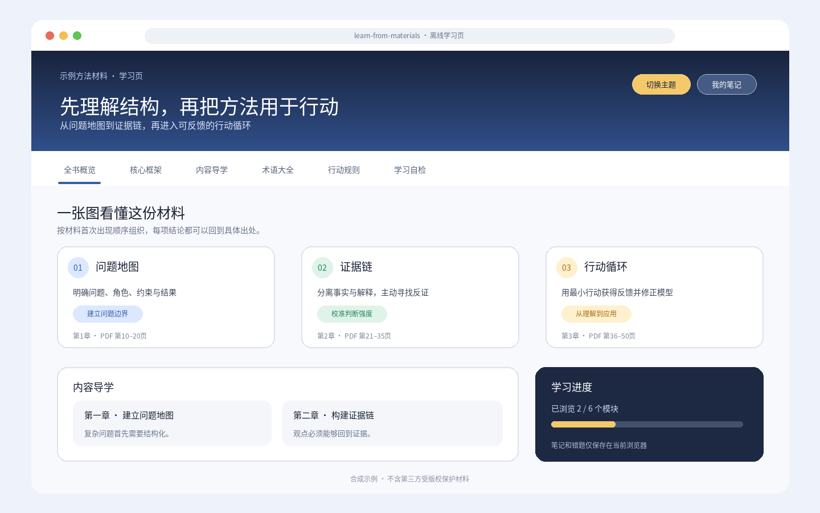
Task: Click the 切换主题 button
Action: (x=661, y=84)
